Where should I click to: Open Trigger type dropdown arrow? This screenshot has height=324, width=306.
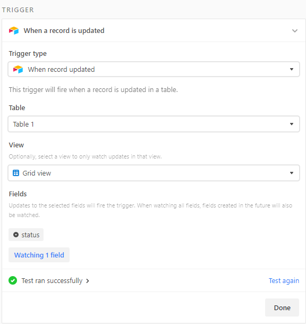pyautogui.click(x=292, y=69)
